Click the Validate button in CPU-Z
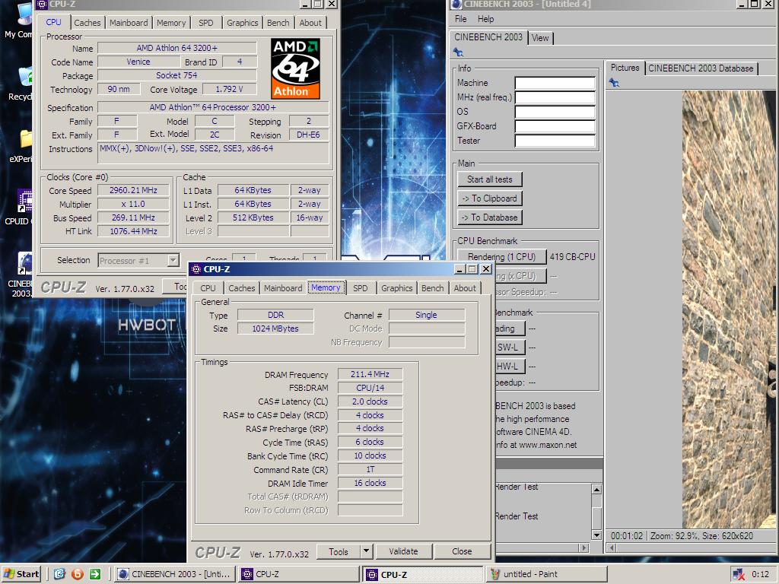 403,551
